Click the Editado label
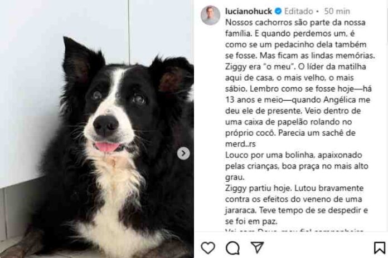This screenshot has width=388, height=258. pos(299,11)
